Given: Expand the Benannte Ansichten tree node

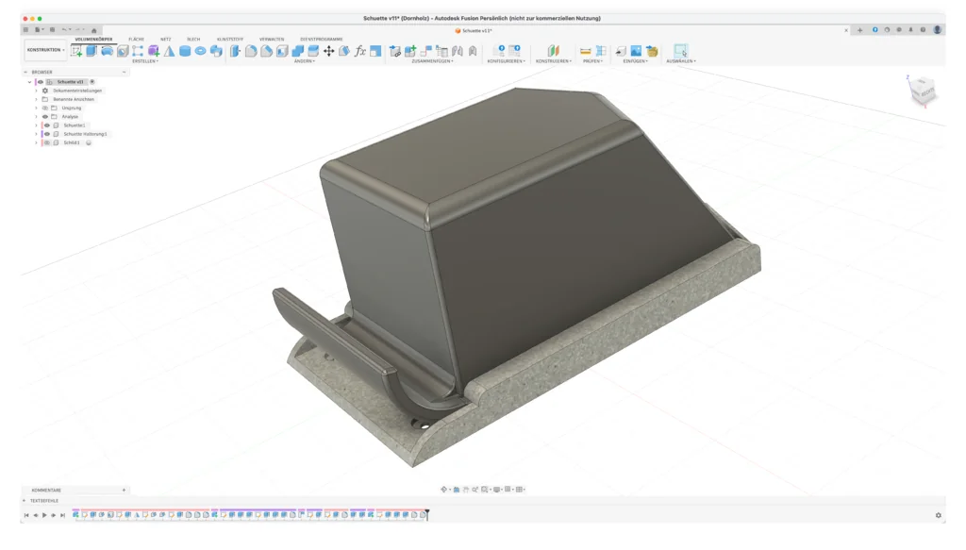Looking at the screenshot, I should pos(37,99).
